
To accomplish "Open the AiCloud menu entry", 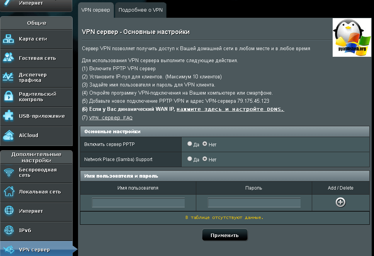I will tap(36, 136).
